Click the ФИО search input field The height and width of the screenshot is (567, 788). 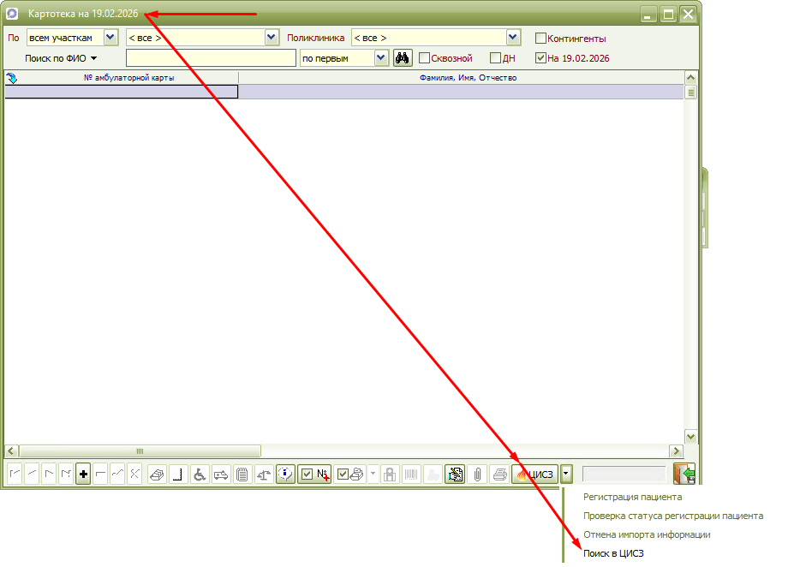211,58
